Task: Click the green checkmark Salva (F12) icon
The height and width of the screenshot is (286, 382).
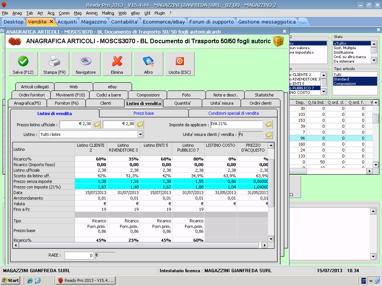Action: click(x=23, y=61)
